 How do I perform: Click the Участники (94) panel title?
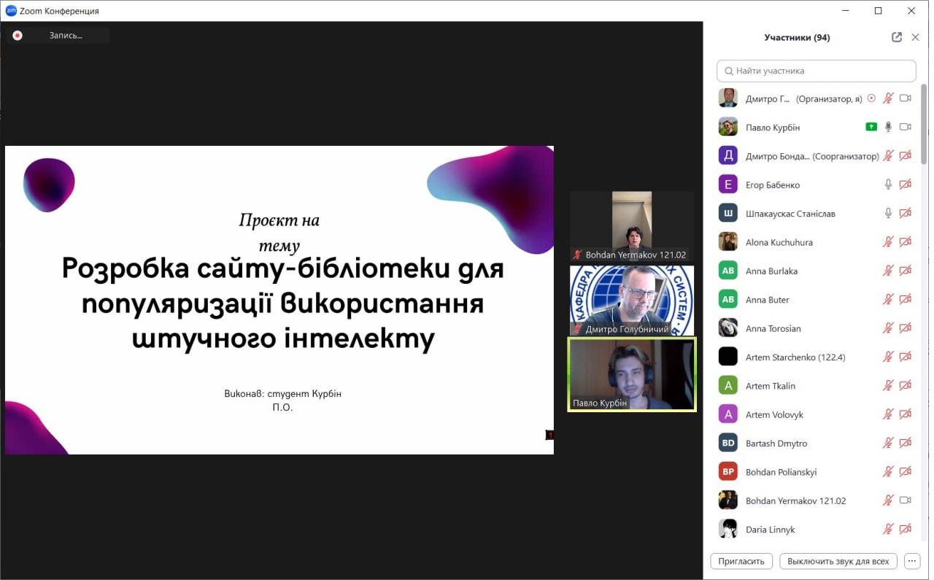click(797, 37)
